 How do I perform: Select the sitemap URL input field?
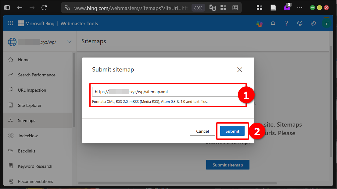tap(168, 91)
